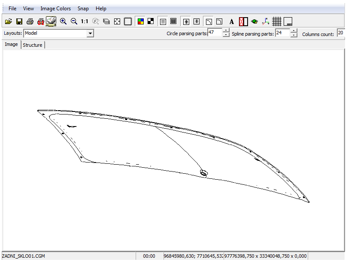Click the oval hole in the glass drawing
The image size is (348, 265).
click(x=204, y=172)
